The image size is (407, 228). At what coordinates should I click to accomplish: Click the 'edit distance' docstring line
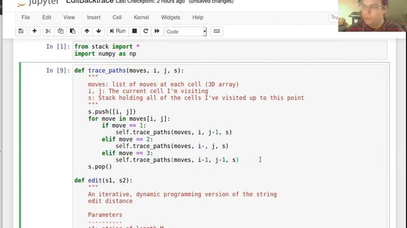click(x=110, y=201)
